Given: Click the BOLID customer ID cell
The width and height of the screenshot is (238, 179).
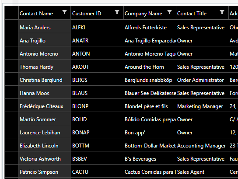Looking at the screenshot, I should tap(97, 119).
